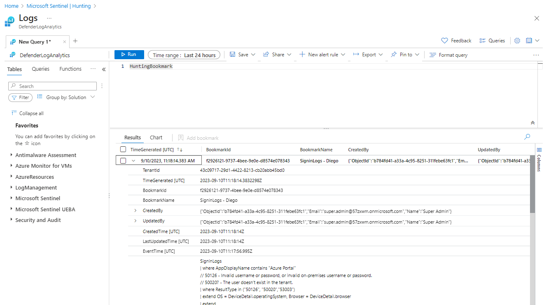The image size is (544, 305).
Task: Collapse the left tables sidebar
Action: [x=104, y=69]
